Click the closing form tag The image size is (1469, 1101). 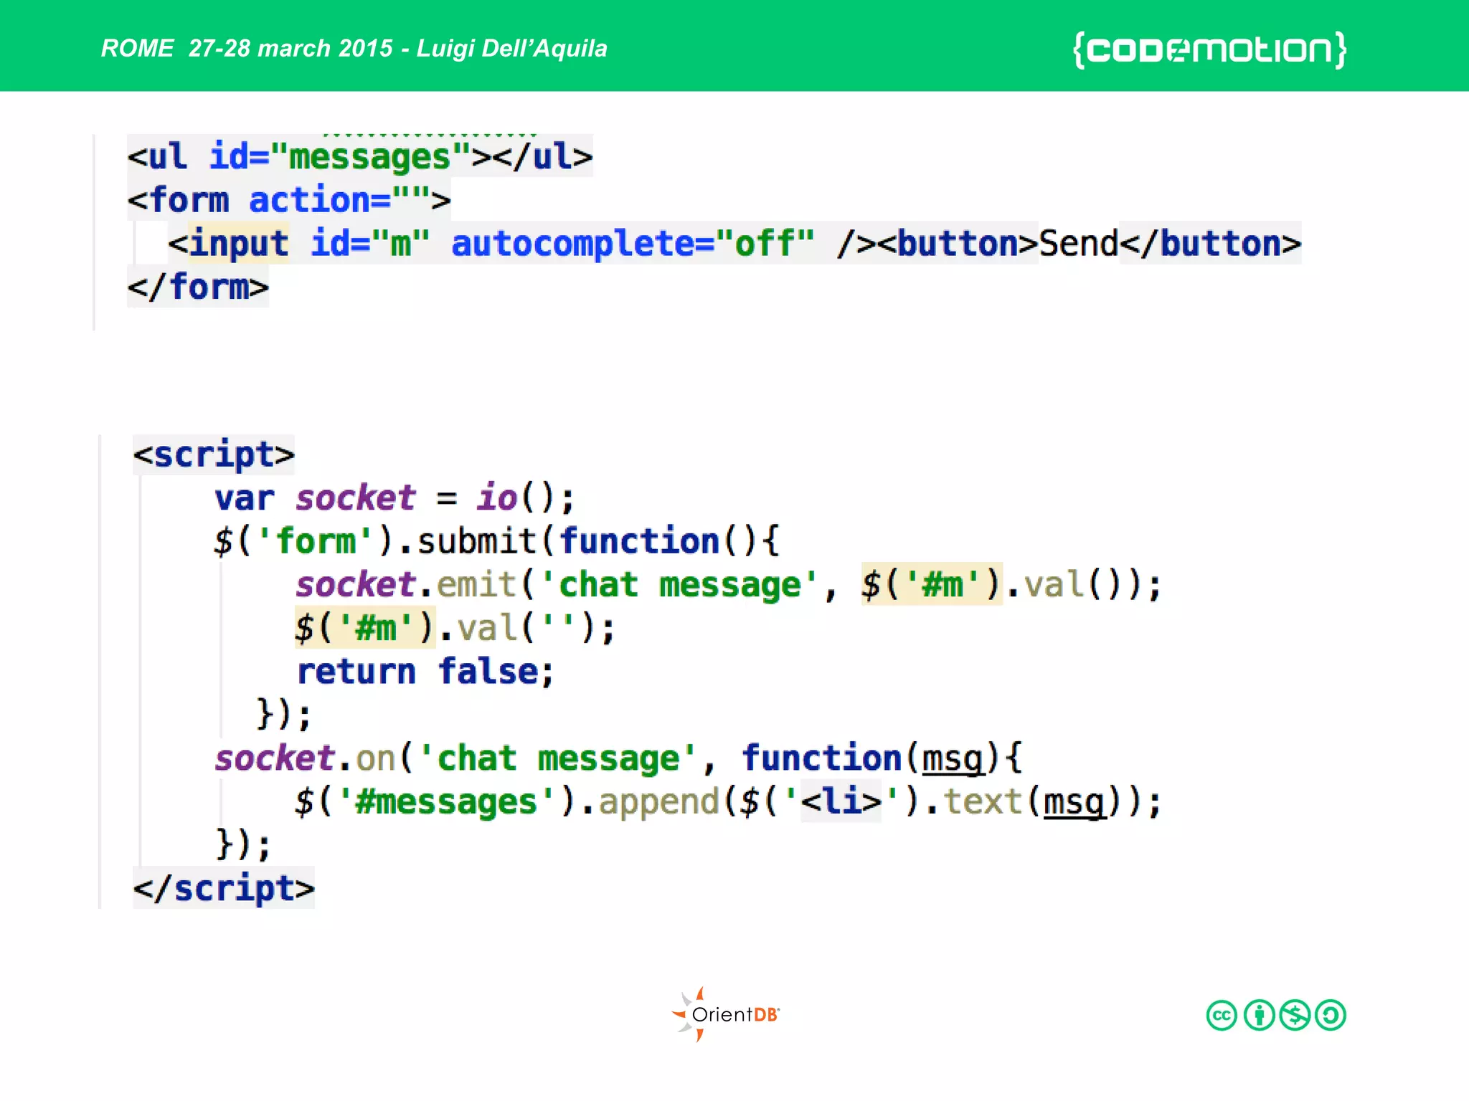198,287
